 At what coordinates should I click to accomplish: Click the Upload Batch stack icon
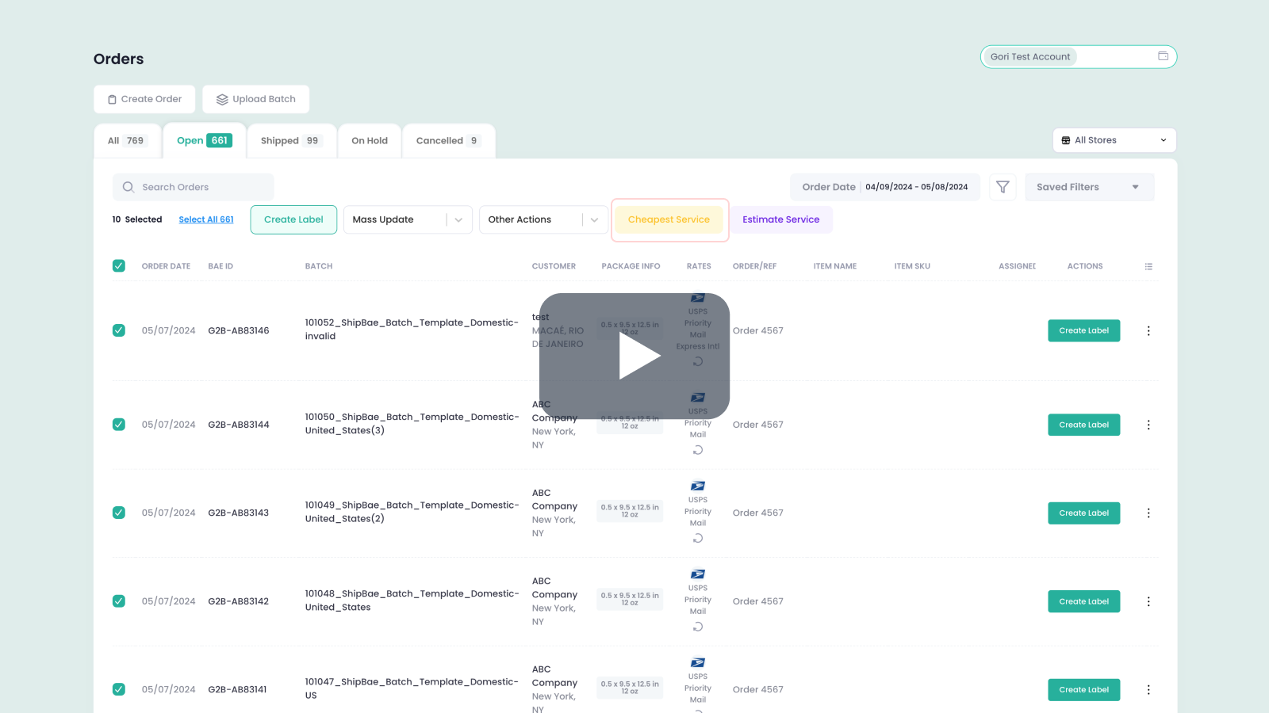(x=222, y=99)
